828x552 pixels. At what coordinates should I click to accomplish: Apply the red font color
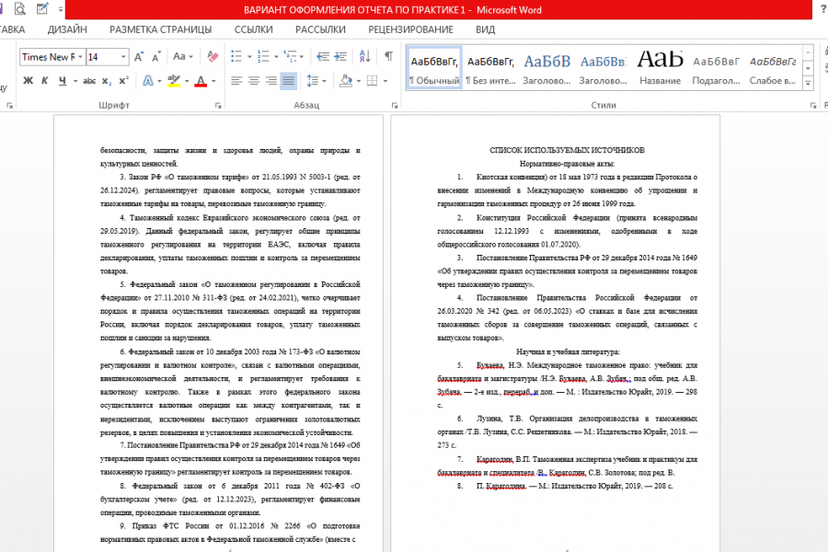201,81
